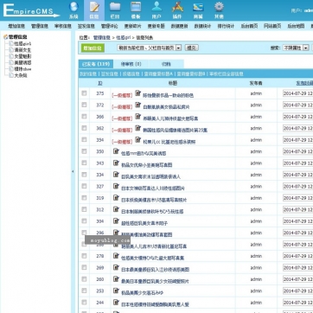
Task: Open the 清新女生 tree node
Action: coord(22,50)
